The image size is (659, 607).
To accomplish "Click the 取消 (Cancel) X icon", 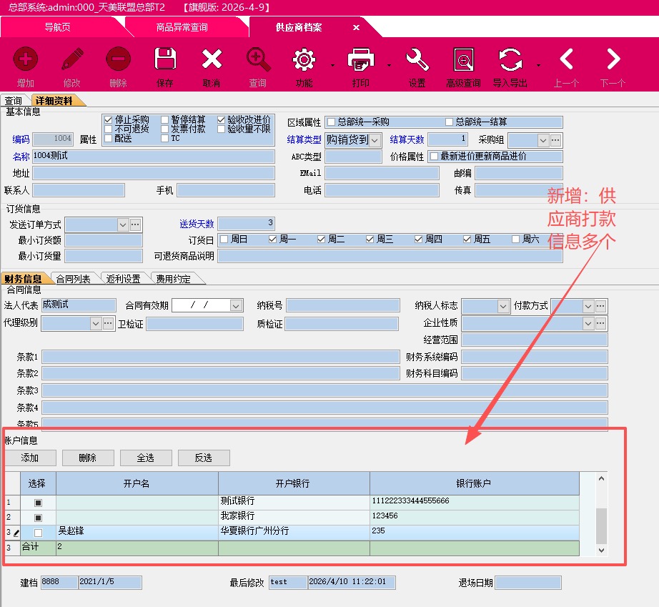I will tap(212, 60).
